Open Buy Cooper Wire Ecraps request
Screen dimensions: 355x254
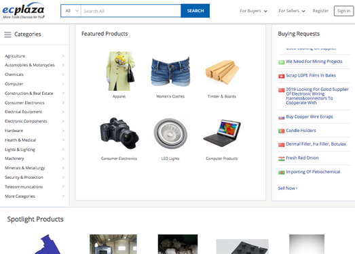[x=310, y=117]
